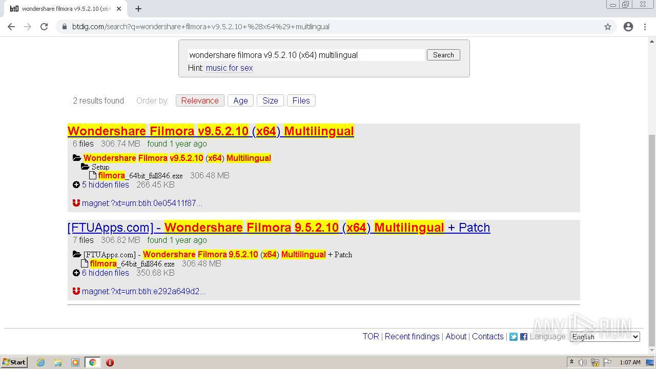
Task: Click the taskbar clock 1:07 AM
Action: pyautogui.click(x=630, y=362)
